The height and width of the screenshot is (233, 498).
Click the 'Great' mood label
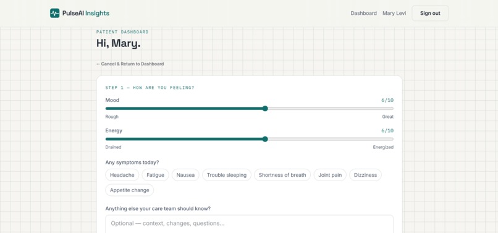click(x=388, y=117)
